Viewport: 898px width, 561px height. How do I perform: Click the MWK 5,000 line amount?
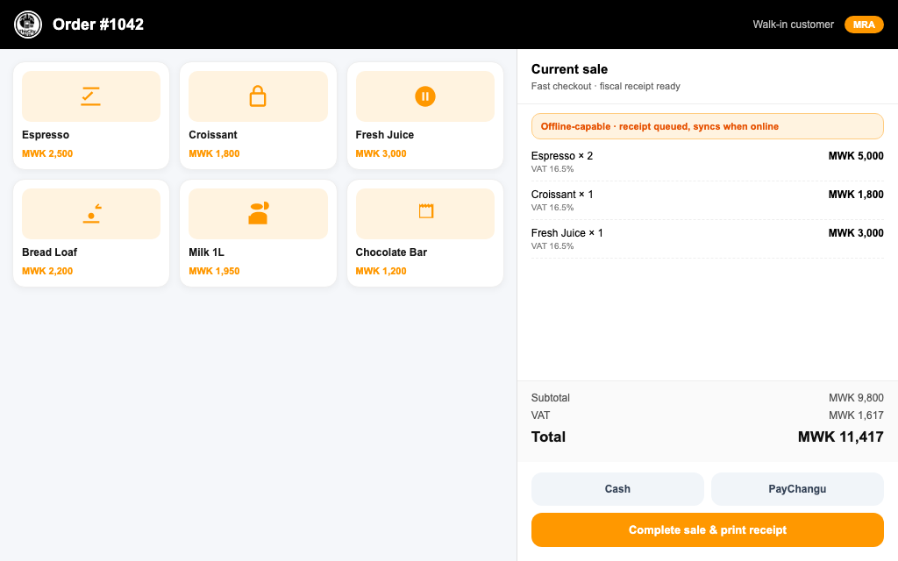click(856, 156)
